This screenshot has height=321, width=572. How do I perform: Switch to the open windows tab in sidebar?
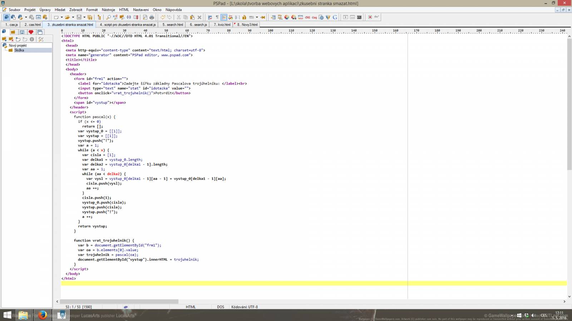tap(40, 32)
